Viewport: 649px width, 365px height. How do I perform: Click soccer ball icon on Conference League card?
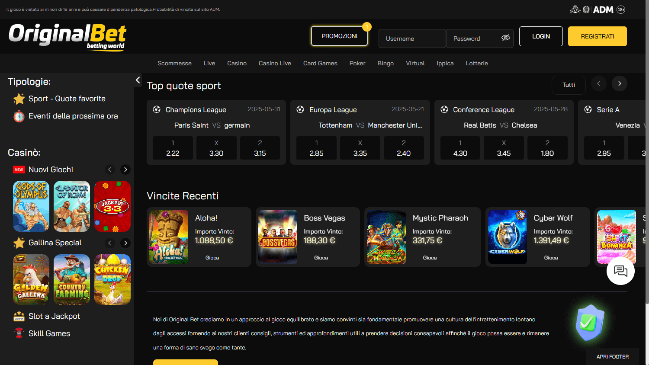(444, 109)
